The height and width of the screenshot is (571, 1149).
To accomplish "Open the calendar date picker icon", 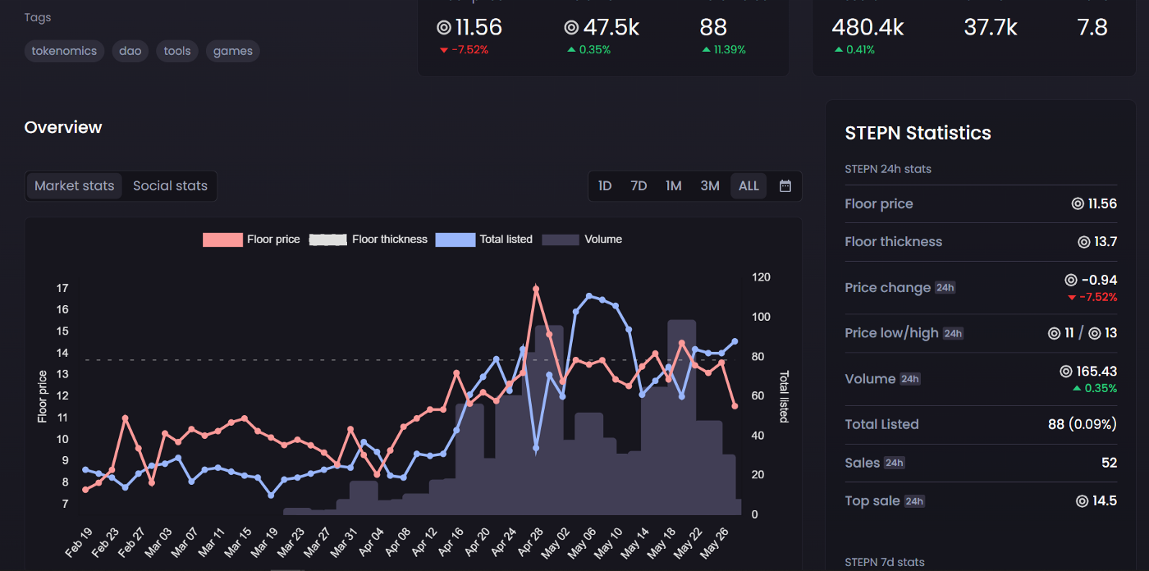I will coord(785,185).
